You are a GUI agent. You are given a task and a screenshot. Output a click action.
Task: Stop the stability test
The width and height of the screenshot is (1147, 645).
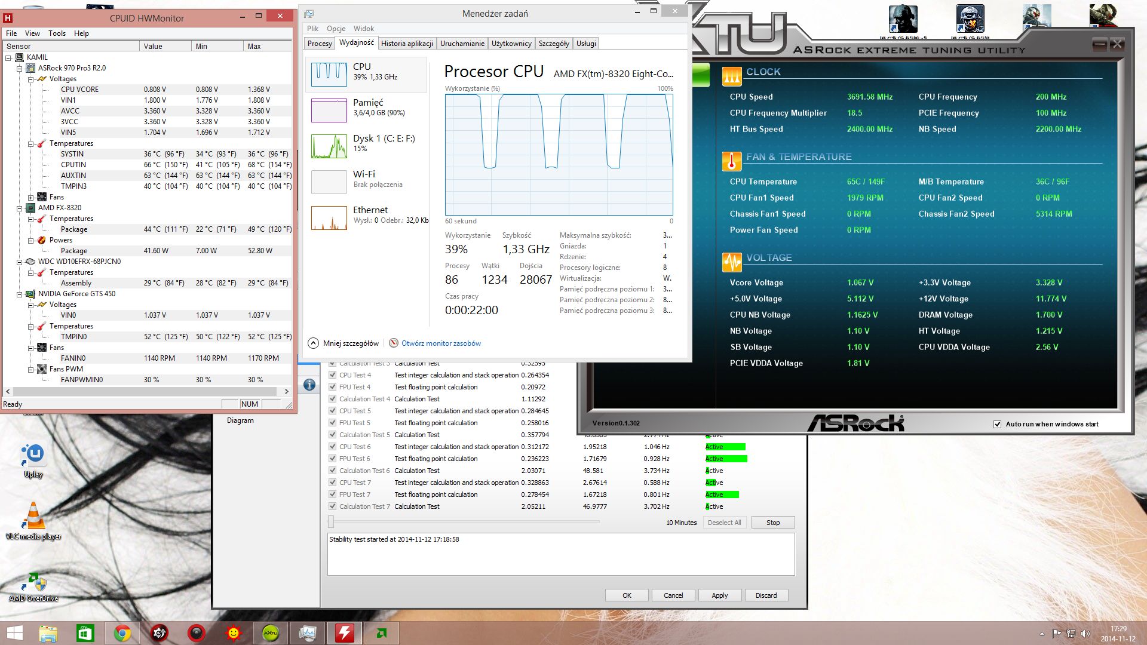tap(772, 523)
